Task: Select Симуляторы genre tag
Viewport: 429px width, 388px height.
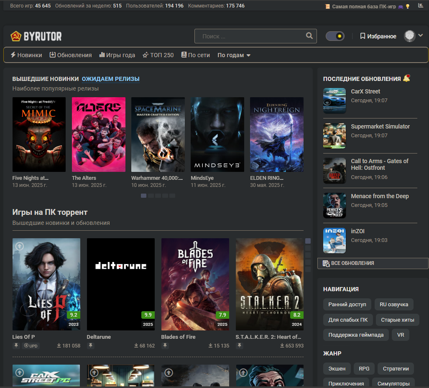Action: 393,383
